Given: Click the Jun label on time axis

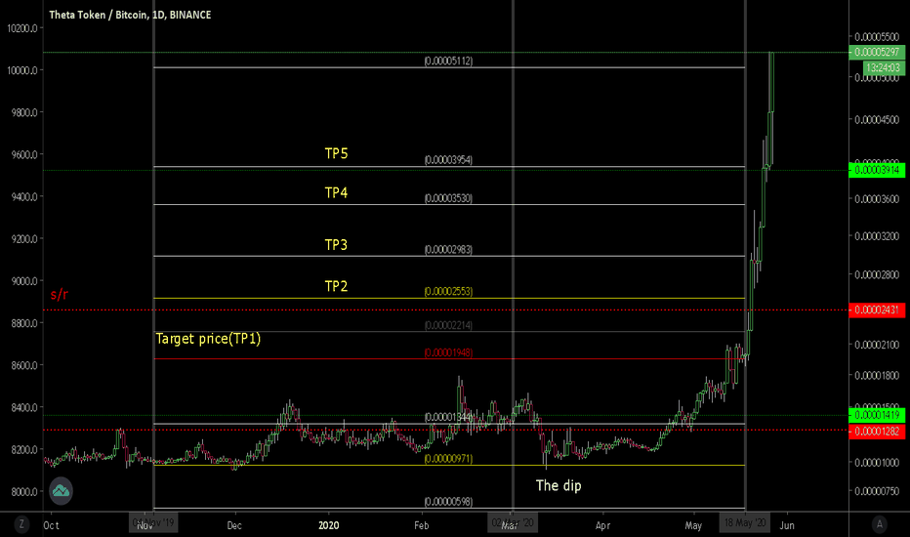Looking at the screenshot, I should (x=787, y=525).
